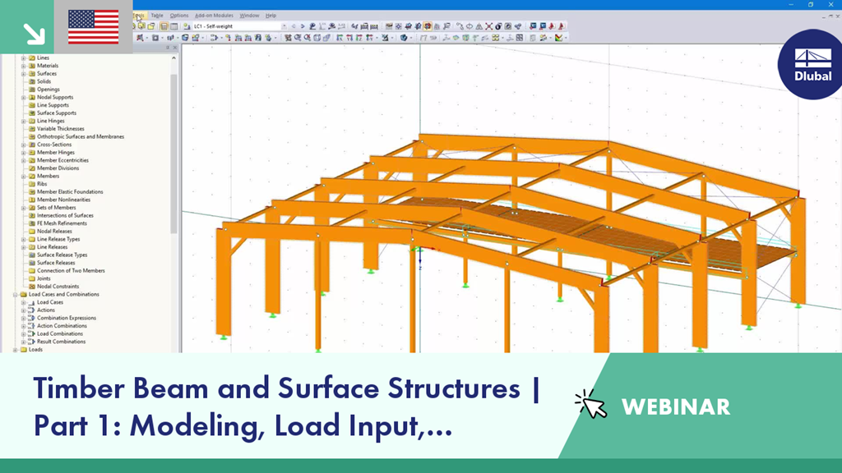The width and height of the screenshot is (842, 473).
Task: Go to previous load case arrow
Action: [294, 25]
